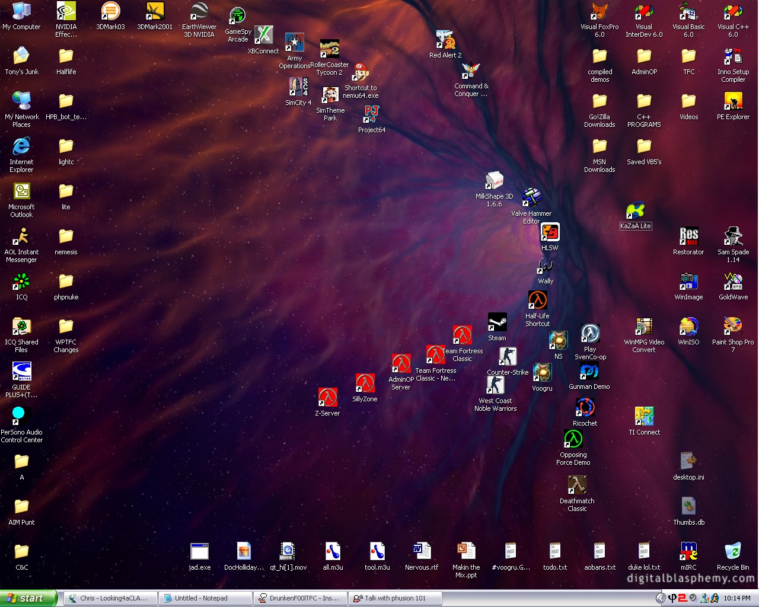Screen dimensions: 759x607
Task: Select MilkShape 3D 1.6.6 icon
Action: click(494, 189)
